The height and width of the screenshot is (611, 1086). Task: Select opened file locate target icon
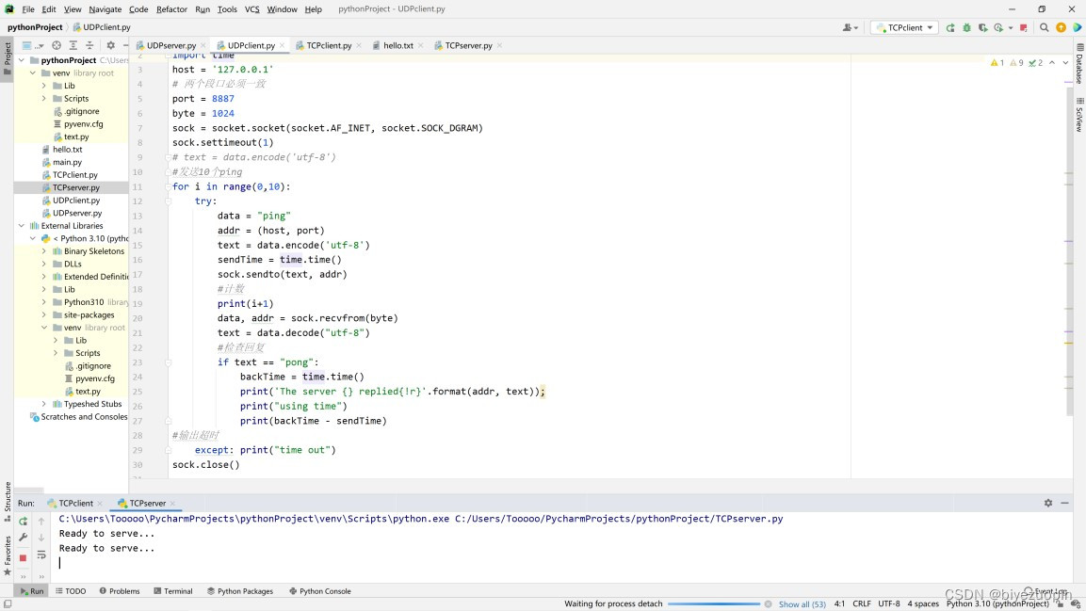click(57, 45)
